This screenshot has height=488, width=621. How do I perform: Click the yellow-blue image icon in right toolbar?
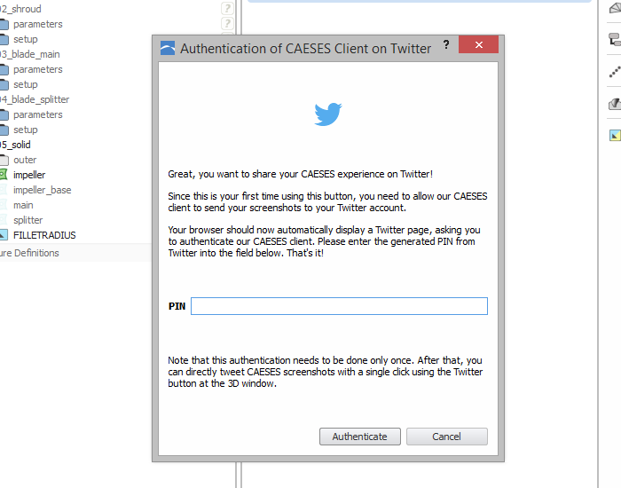click(615, 136)
